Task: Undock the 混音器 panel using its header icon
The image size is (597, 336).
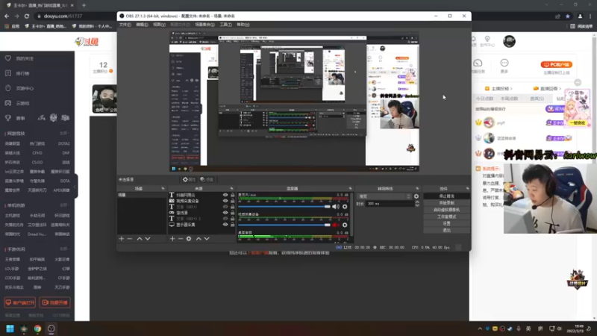Action: click(x=350, y=189)
